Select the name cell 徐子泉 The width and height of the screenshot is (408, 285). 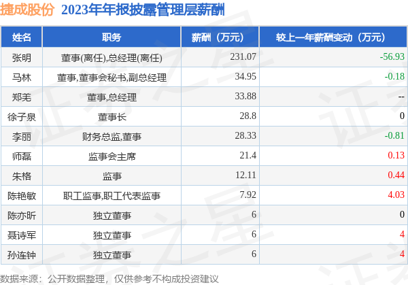point(21,117)
